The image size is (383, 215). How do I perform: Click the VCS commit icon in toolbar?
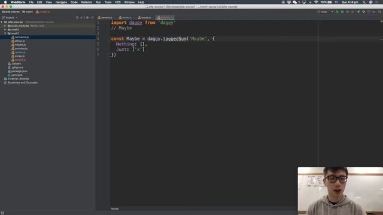363,12
